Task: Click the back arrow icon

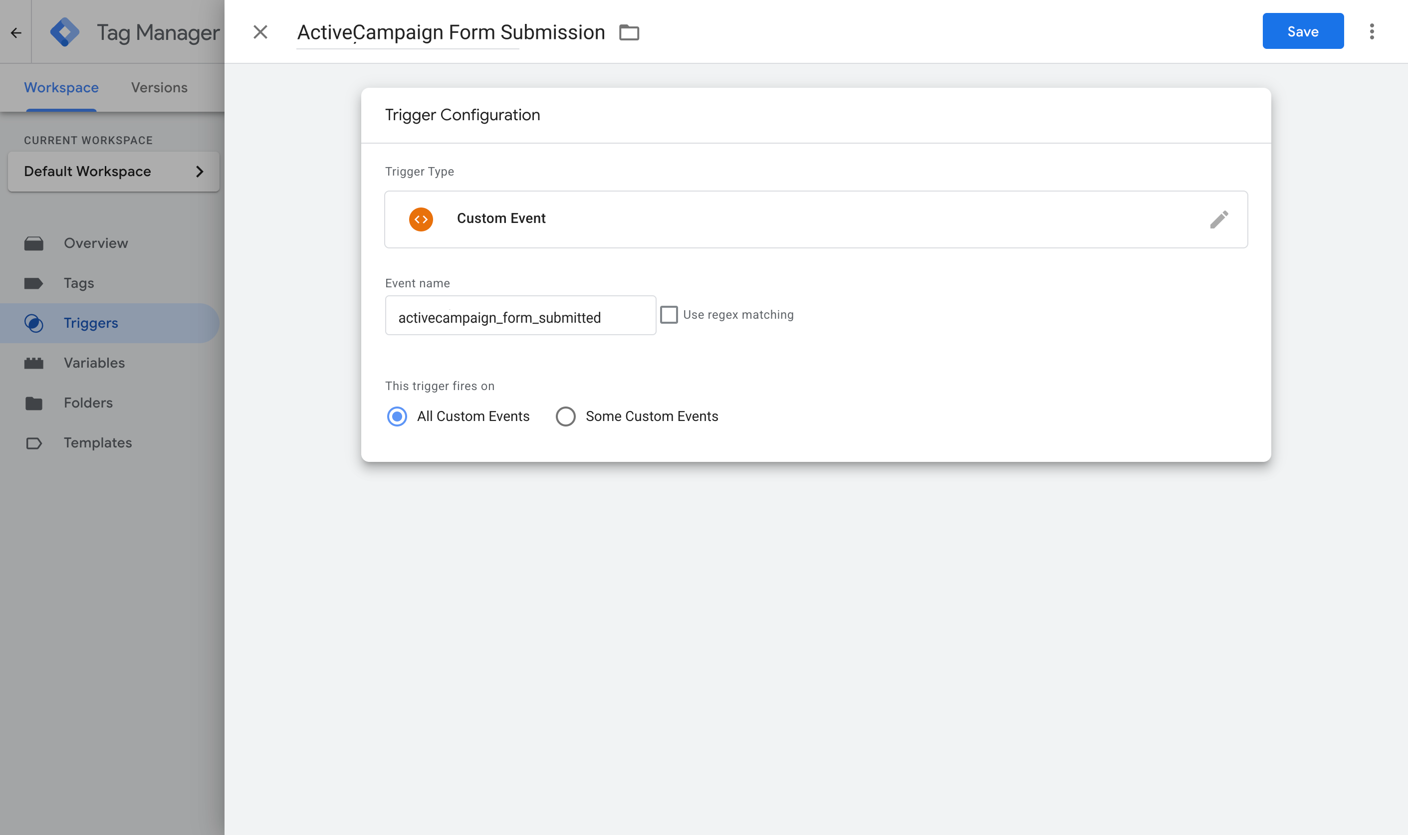Action: (x=16, y=32)
